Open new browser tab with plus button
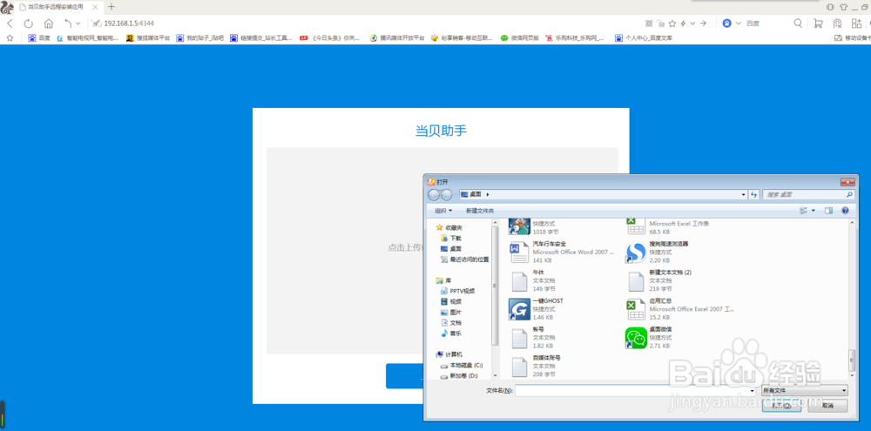Image resolution: width=871 pixels, height=431 pixels. [111, 7]
